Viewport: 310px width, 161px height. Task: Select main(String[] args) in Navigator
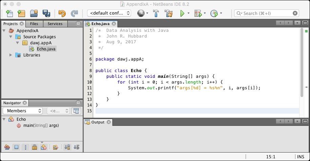pos(41,125)
